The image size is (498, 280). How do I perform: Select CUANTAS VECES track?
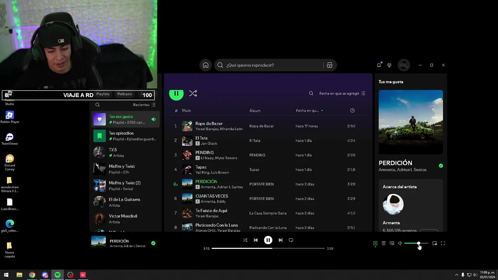[268, 198]
